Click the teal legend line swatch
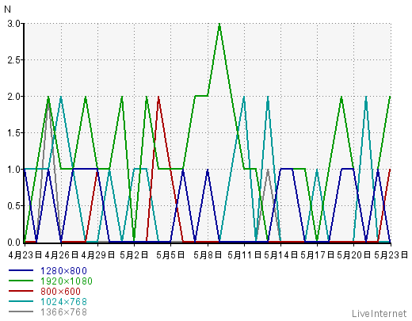This screenshot has width=412, height=321. pos(21,301)
